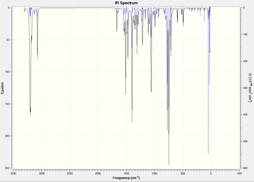Select the D (10-40 esu2 cm2) right axis label

point(250,88)
